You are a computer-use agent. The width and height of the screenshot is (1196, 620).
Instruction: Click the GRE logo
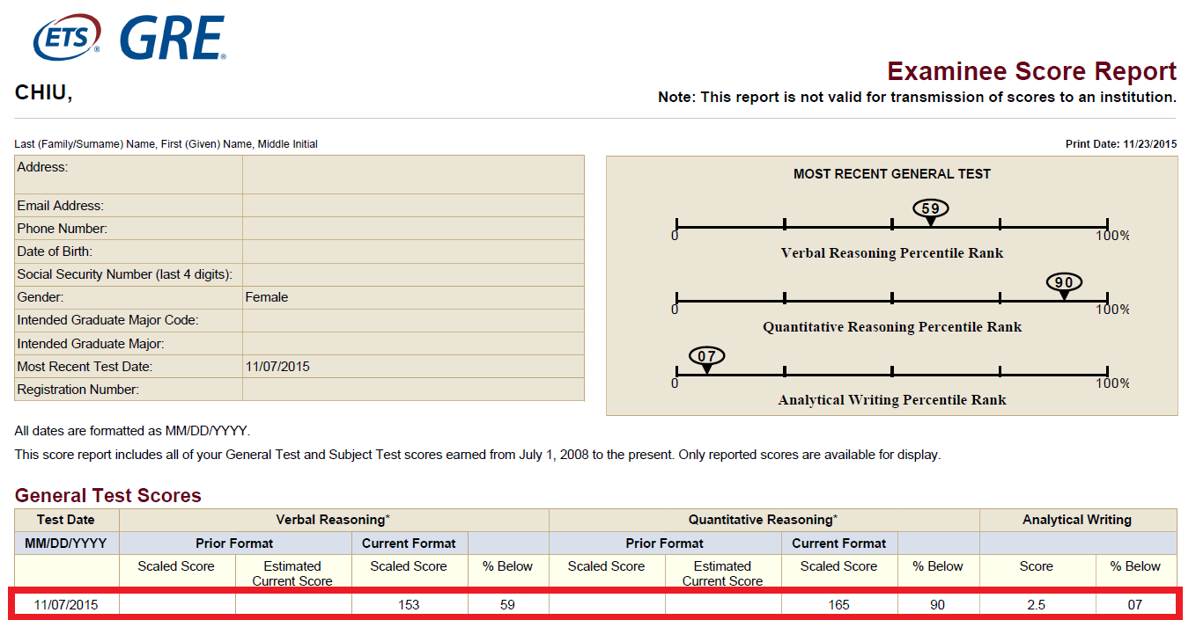click(x=173, y=38)
